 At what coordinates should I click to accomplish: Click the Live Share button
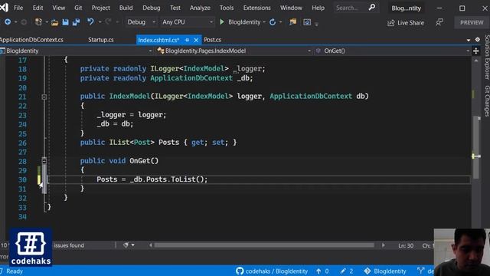pyautogui.click(x=406, y=23)
